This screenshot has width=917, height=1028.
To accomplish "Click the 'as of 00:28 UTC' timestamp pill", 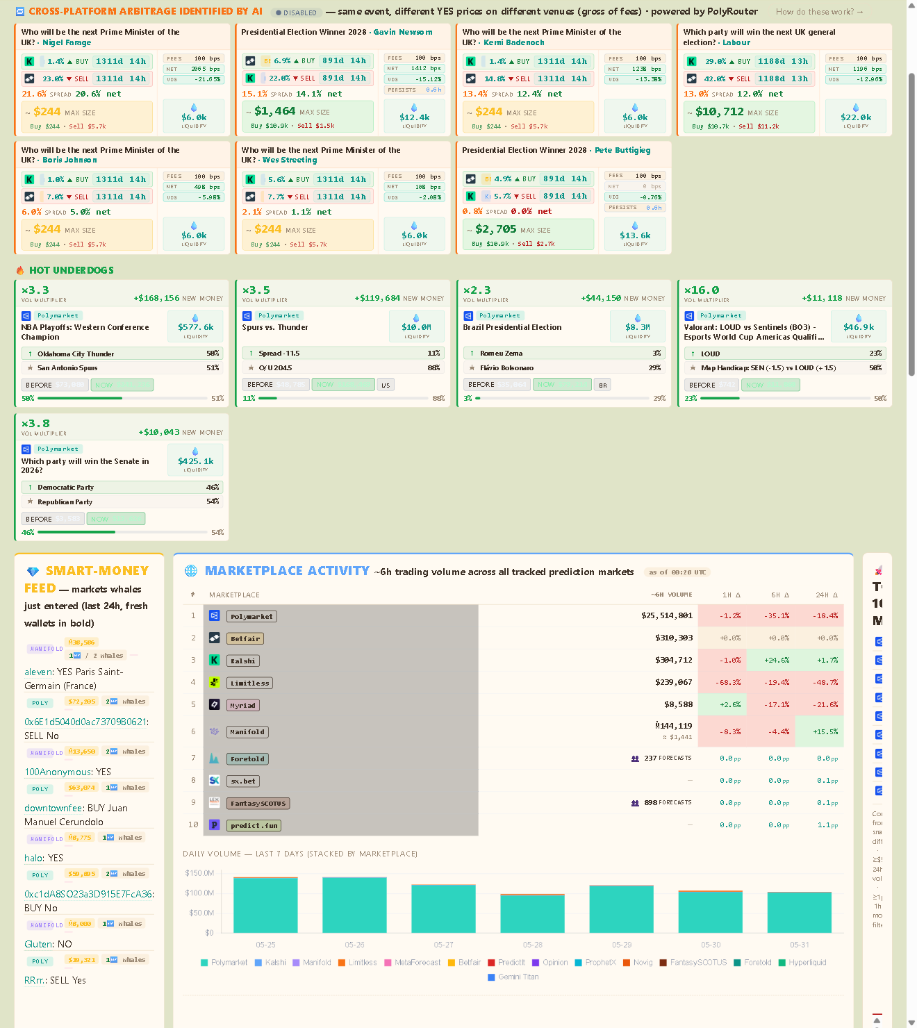I will 677,572.
